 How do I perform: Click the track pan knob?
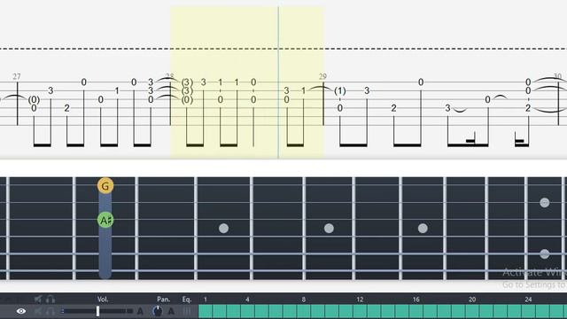pyautogui.click(x=158, y=311)
